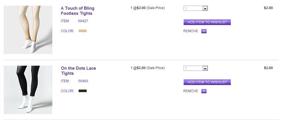Click the black lace tights product thumbnail

tap(28, 90)
